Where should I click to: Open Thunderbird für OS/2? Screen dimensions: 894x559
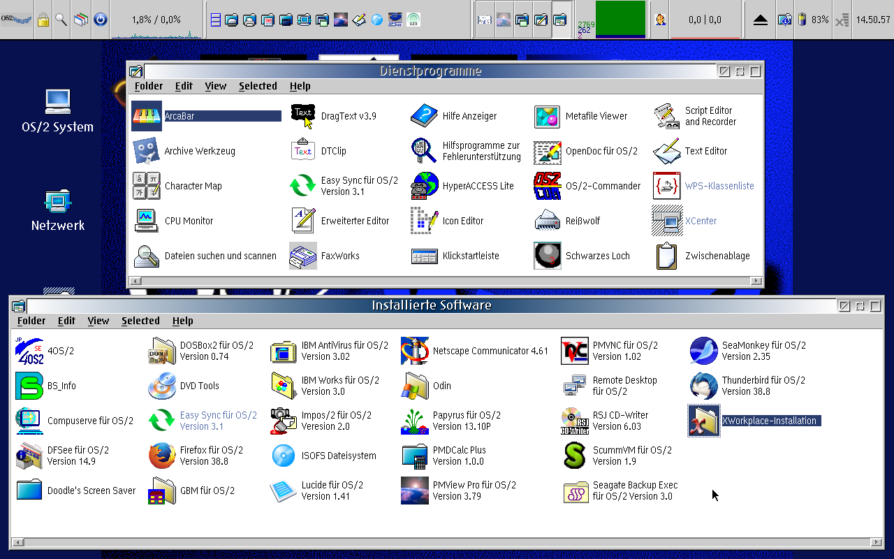point(704,386)
